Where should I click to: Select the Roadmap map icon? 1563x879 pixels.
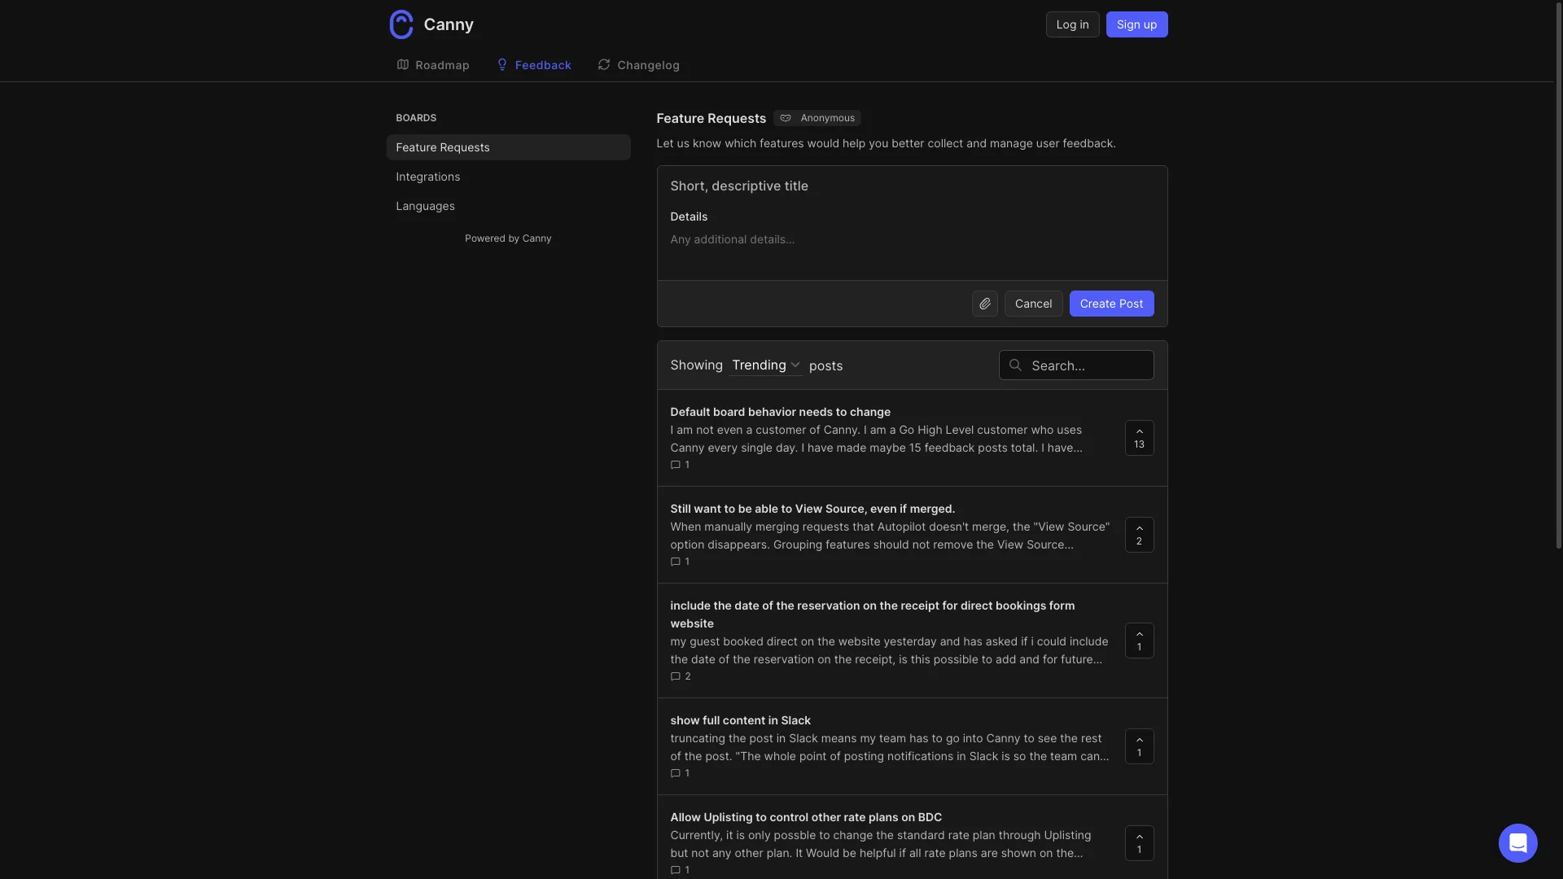click(403, 64)
